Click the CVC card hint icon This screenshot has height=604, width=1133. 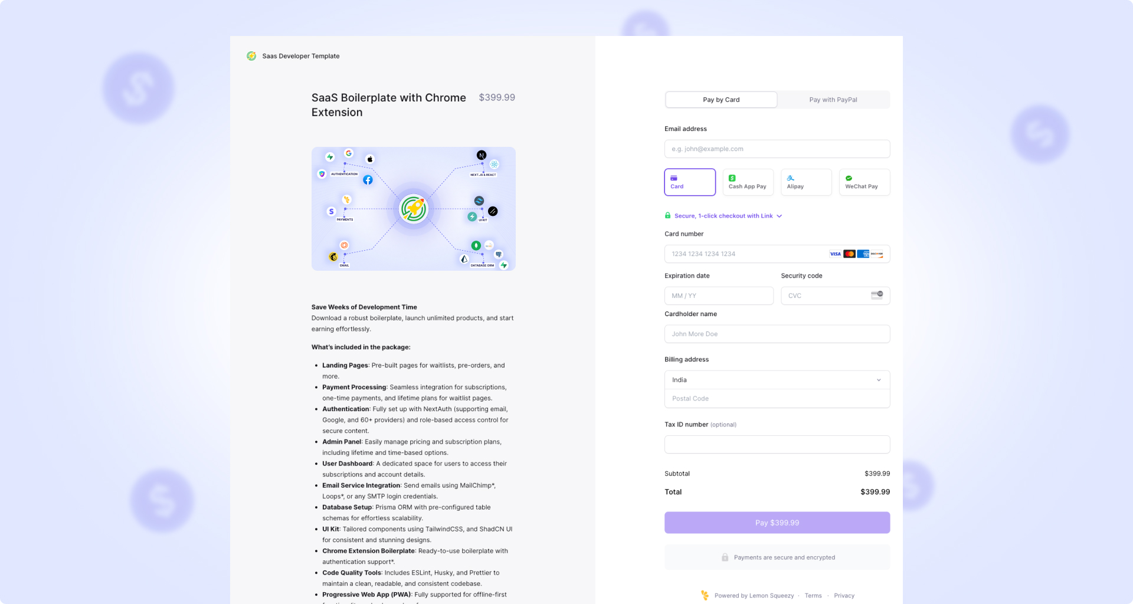[877, 295]
